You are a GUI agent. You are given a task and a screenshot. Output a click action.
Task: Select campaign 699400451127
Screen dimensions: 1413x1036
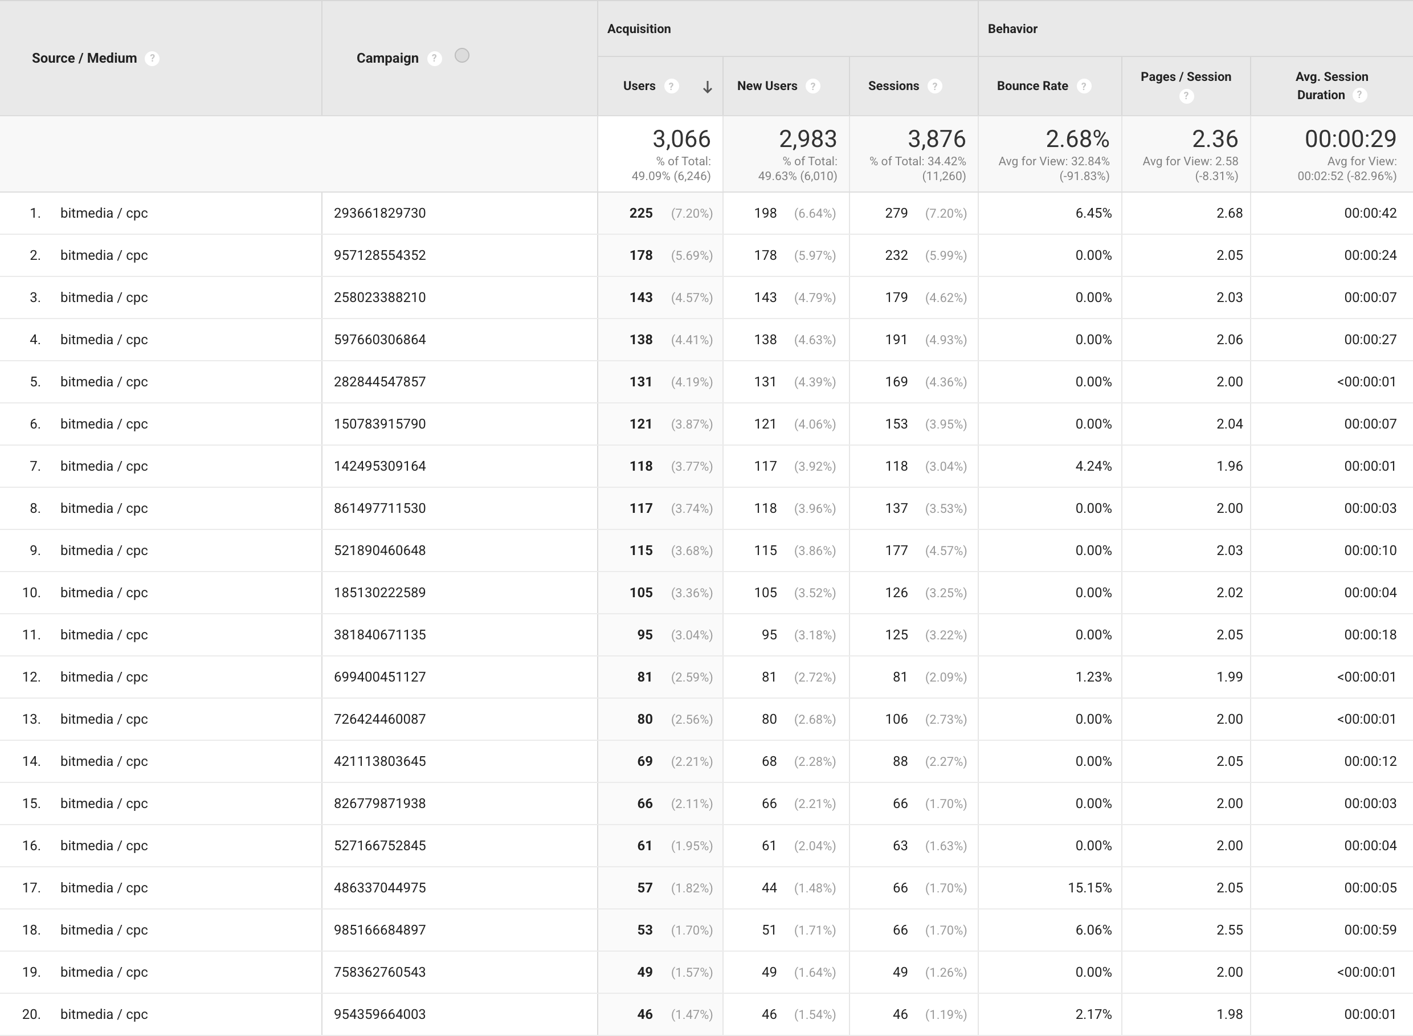click(380, 676)
